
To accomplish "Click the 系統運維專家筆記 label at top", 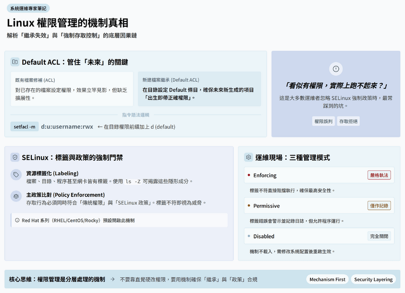I will click(28, 9).
